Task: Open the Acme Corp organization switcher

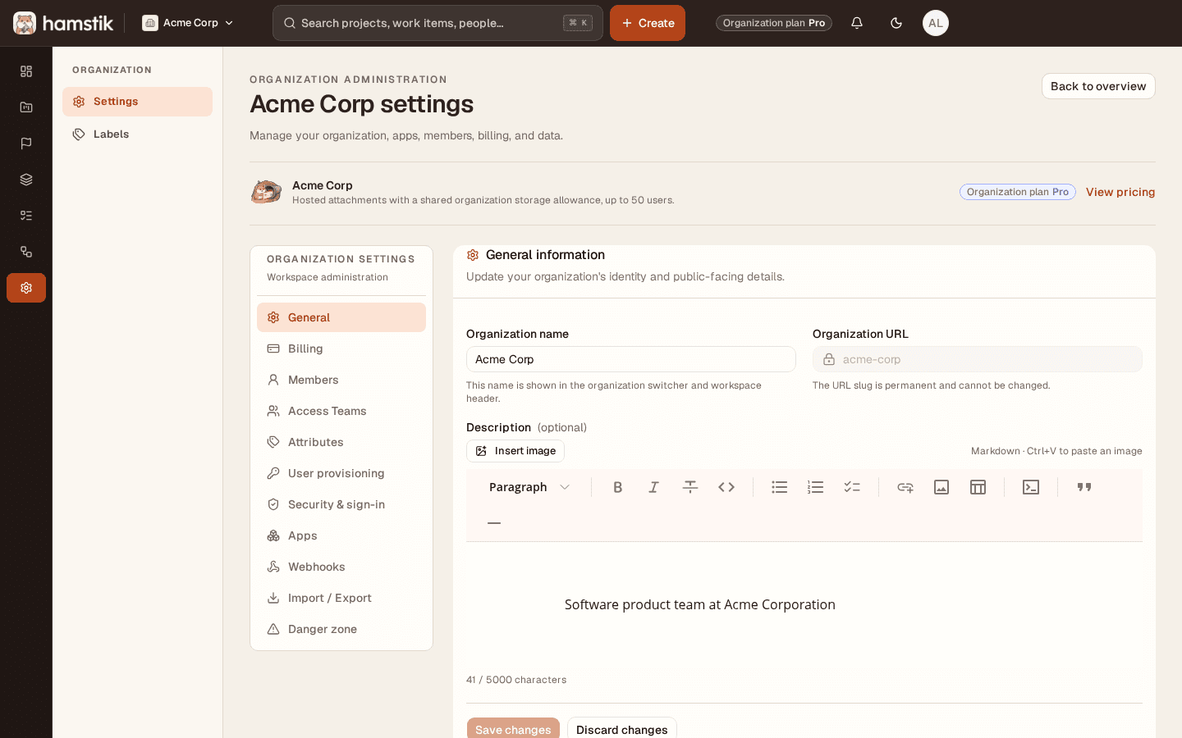Action: [x=188, y=23]
